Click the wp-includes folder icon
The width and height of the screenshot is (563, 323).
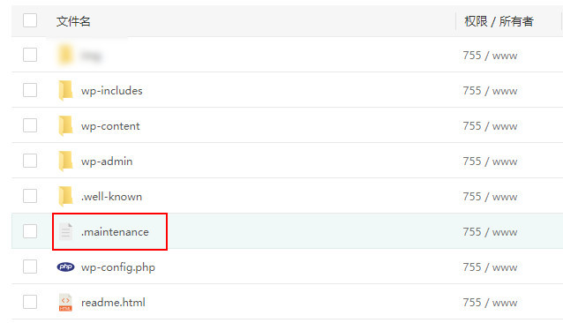point(65,90)
